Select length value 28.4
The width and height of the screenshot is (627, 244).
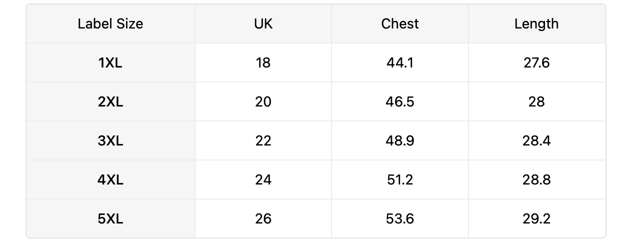click(536, 140)
